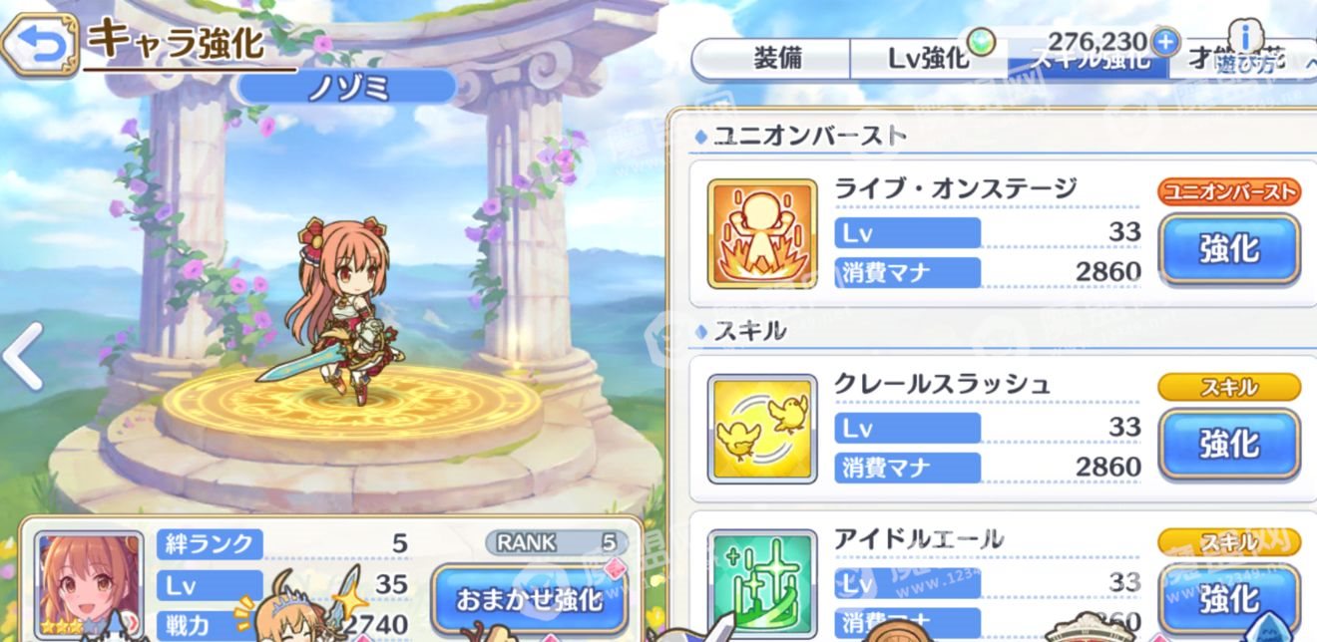Click 強化 for クレールスラッシュ
This screenshot has width=1317, height=642.
coord(1229,444)
